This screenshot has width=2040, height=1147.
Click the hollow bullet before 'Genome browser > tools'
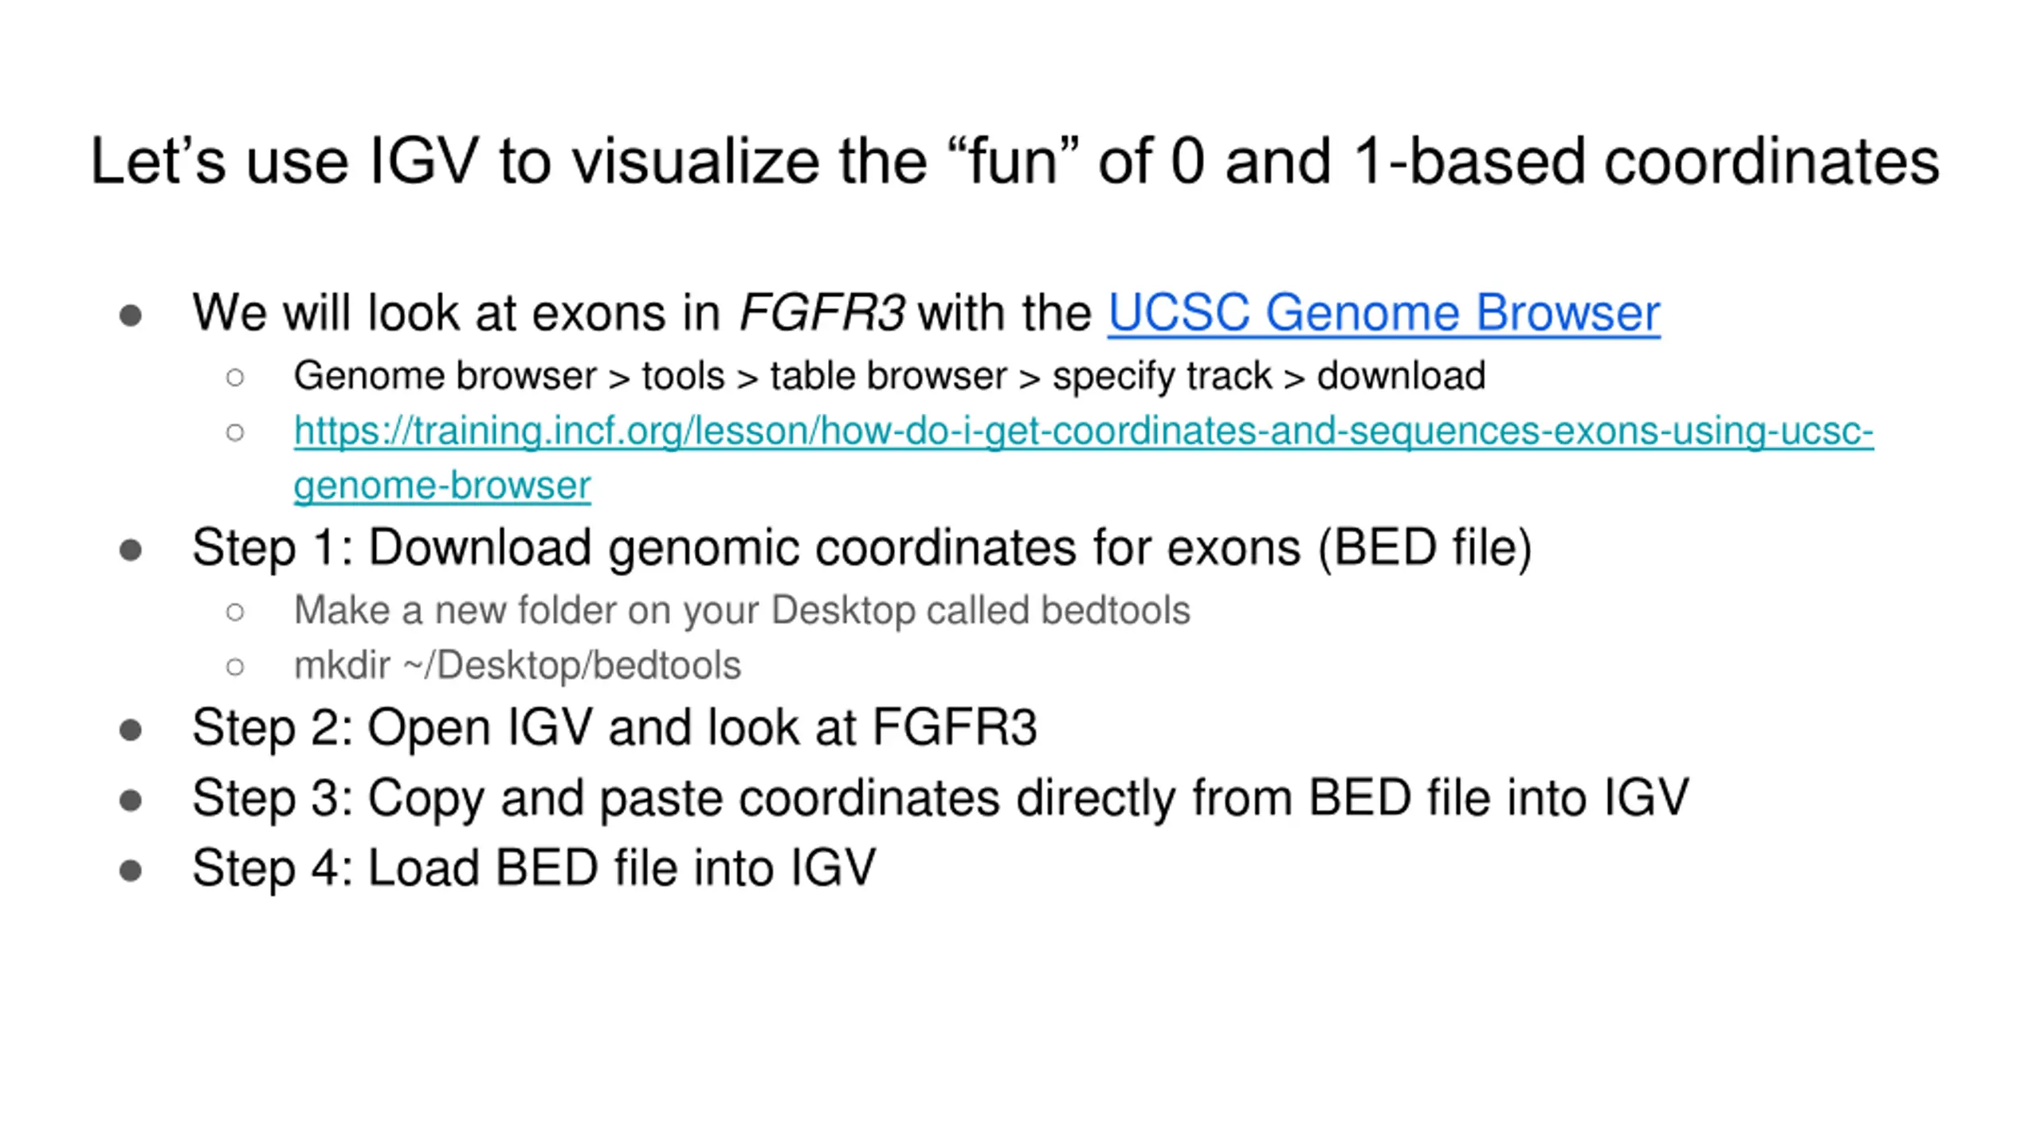(x=235, y=378)
